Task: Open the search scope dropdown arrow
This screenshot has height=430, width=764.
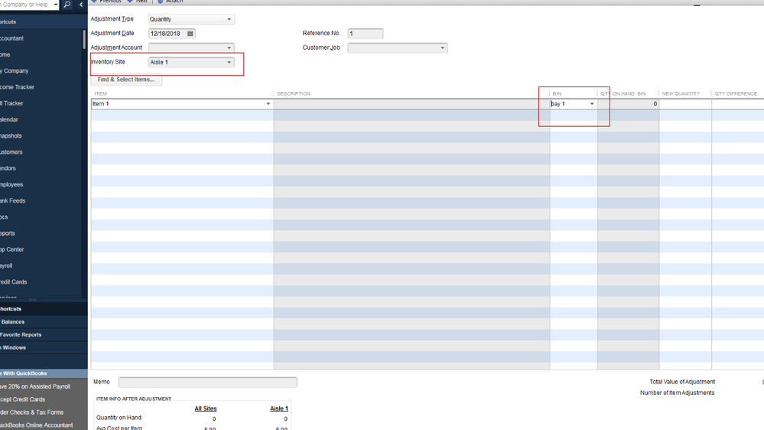Action: 56,5
